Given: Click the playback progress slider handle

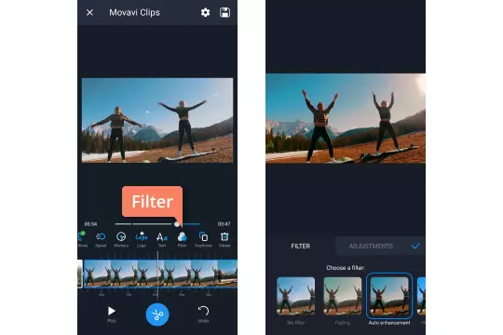Looking at the screenshot, I should point(177,224).
